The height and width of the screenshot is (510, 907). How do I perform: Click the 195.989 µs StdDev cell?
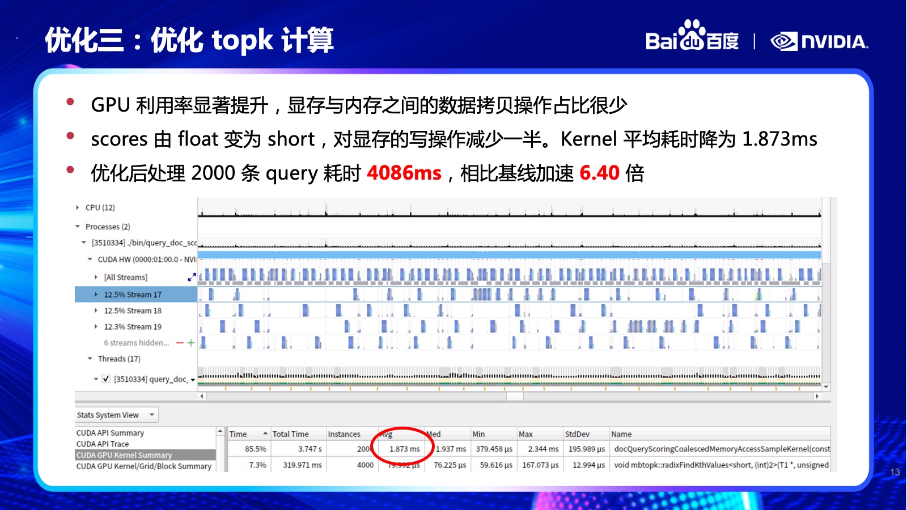pos(587,449)
